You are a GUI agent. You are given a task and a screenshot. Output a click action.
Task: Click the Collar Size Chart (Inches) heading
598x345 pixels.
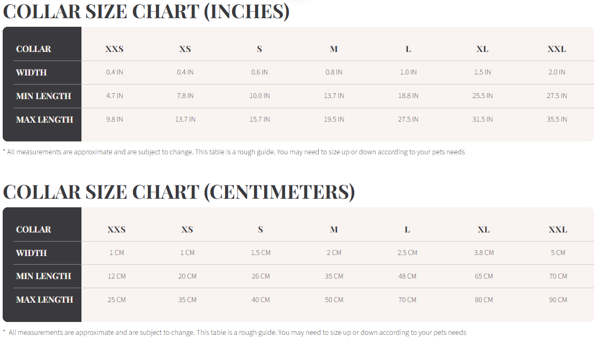(146, 12)
